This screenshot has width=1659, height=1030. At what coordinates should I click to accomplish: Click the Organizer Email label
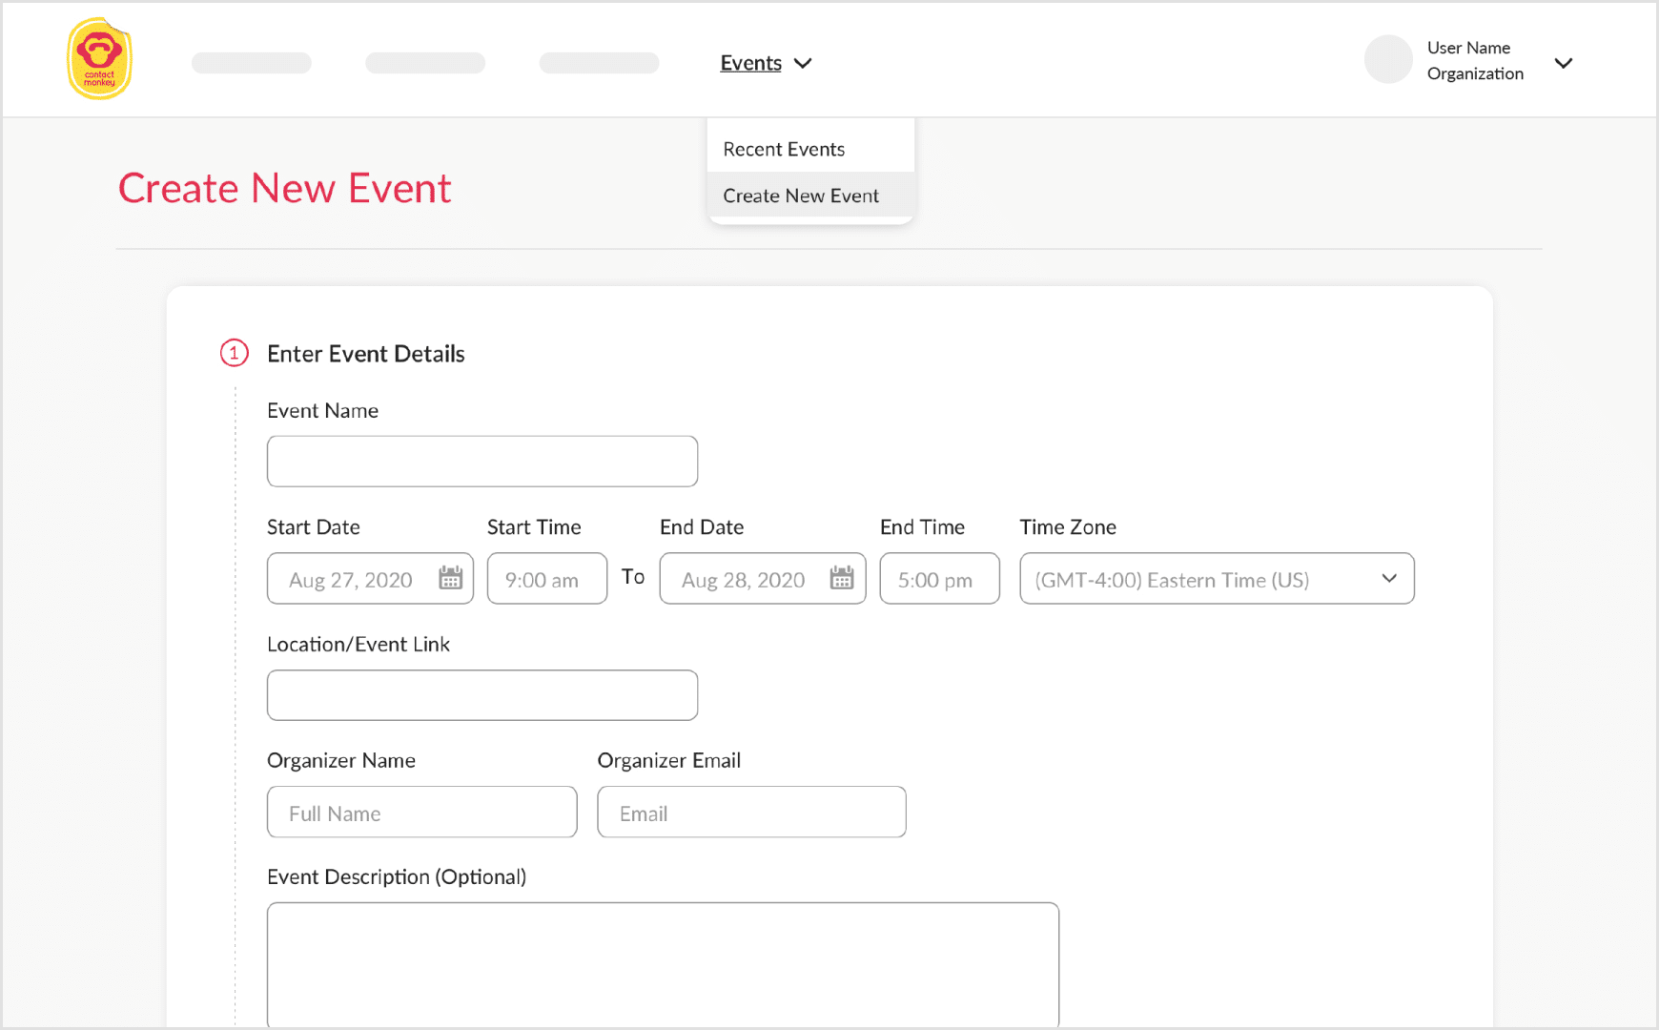click(669, 761)
